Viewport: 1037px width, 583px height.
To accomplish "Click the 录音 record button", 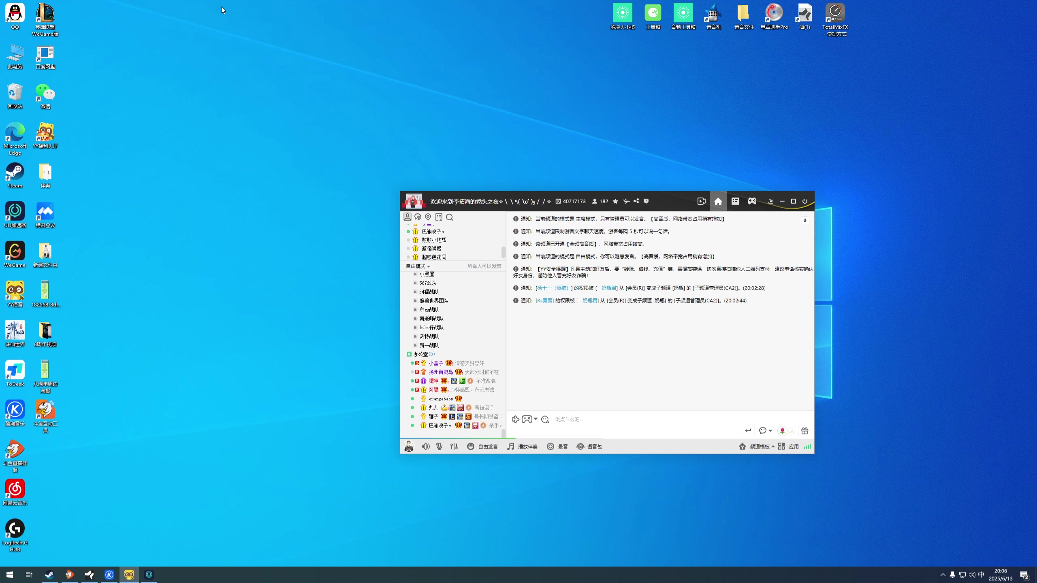I will [x=557, y=447].
